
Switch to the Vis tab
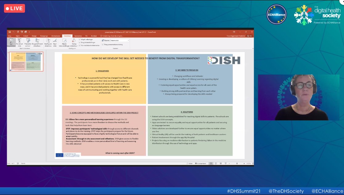pos(86,36)
